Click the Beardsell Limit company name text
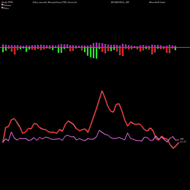 [x=157, y=2]
